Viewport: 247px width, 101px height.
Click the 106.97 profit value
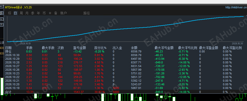pos(78,70)
